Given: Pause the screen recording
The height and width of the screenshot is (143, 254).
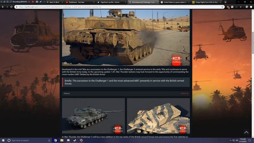Looking at the screenshot, I should click(x=29, y=2).
